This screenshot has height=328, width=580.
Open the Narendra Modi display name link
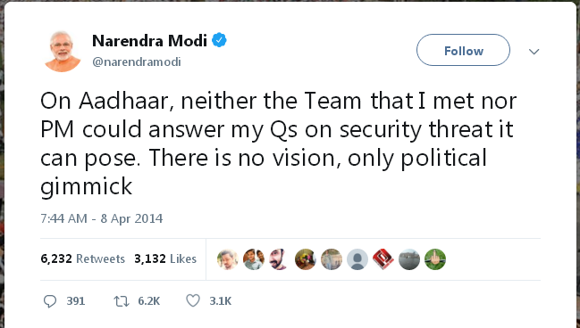pyautogui.click(x=149, y=41)
